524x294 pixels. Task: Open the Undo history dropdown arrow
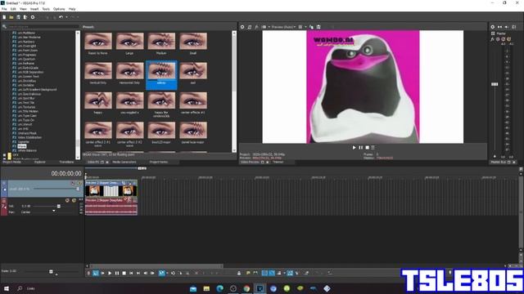[x=66, y=17]
